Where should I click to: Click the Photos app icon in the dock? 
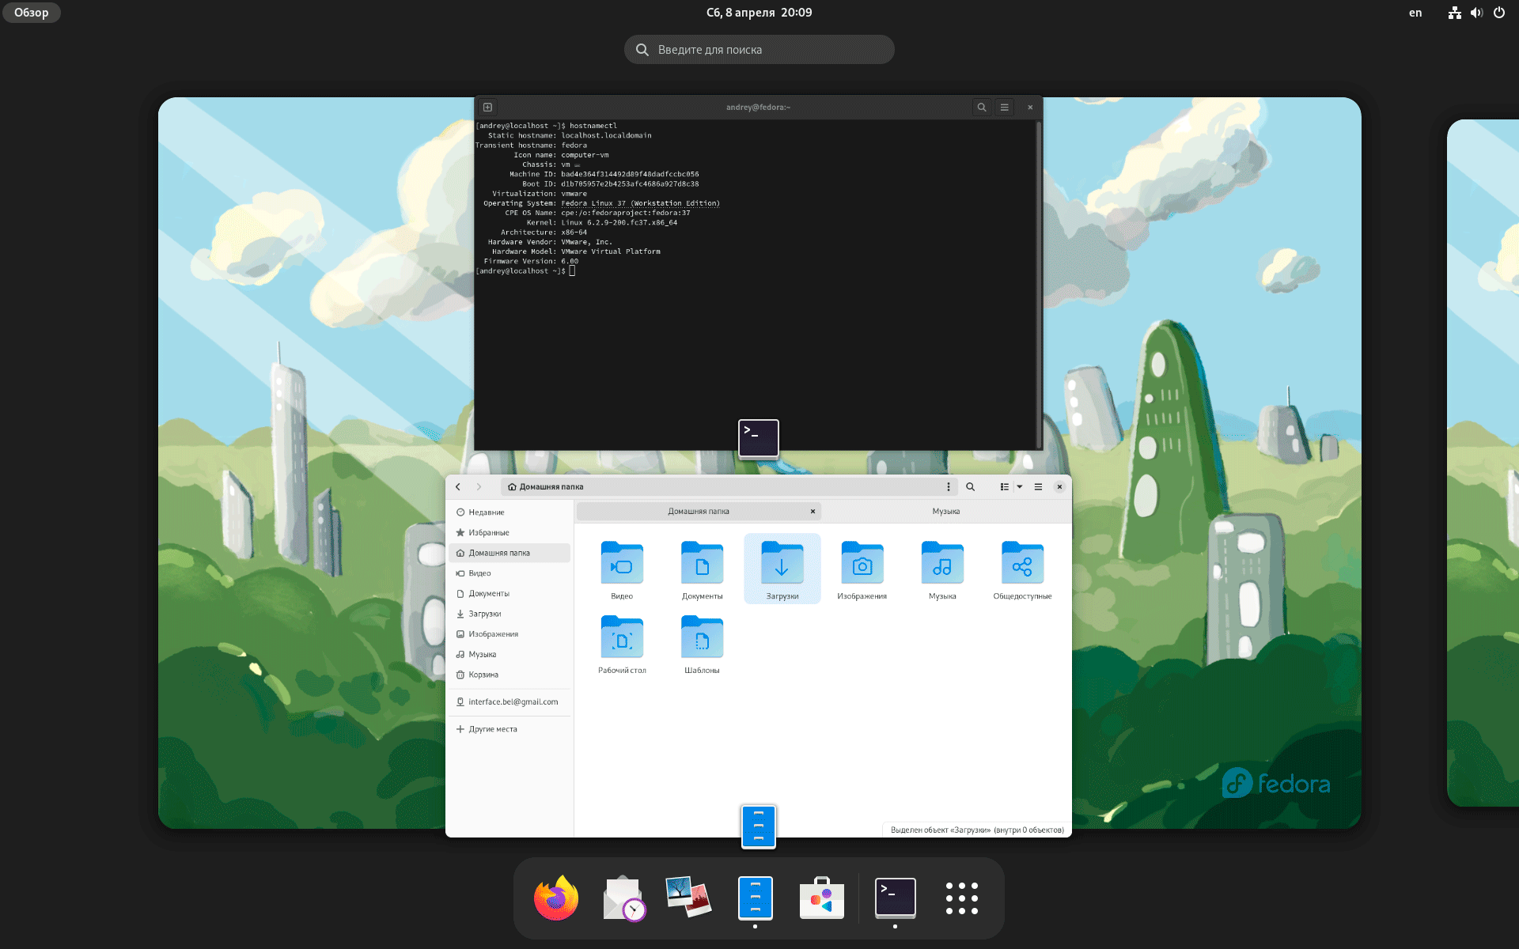pyautogui.click(x=688, y=898)
